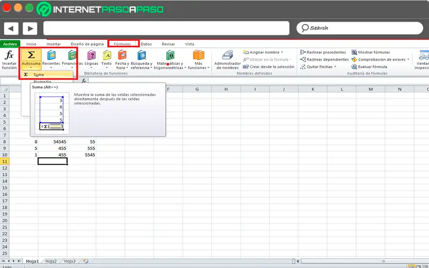Switch to the Diseño de página tab
Image resolution: width=429 pixels, height=268 pixels.
coord(87,44)
